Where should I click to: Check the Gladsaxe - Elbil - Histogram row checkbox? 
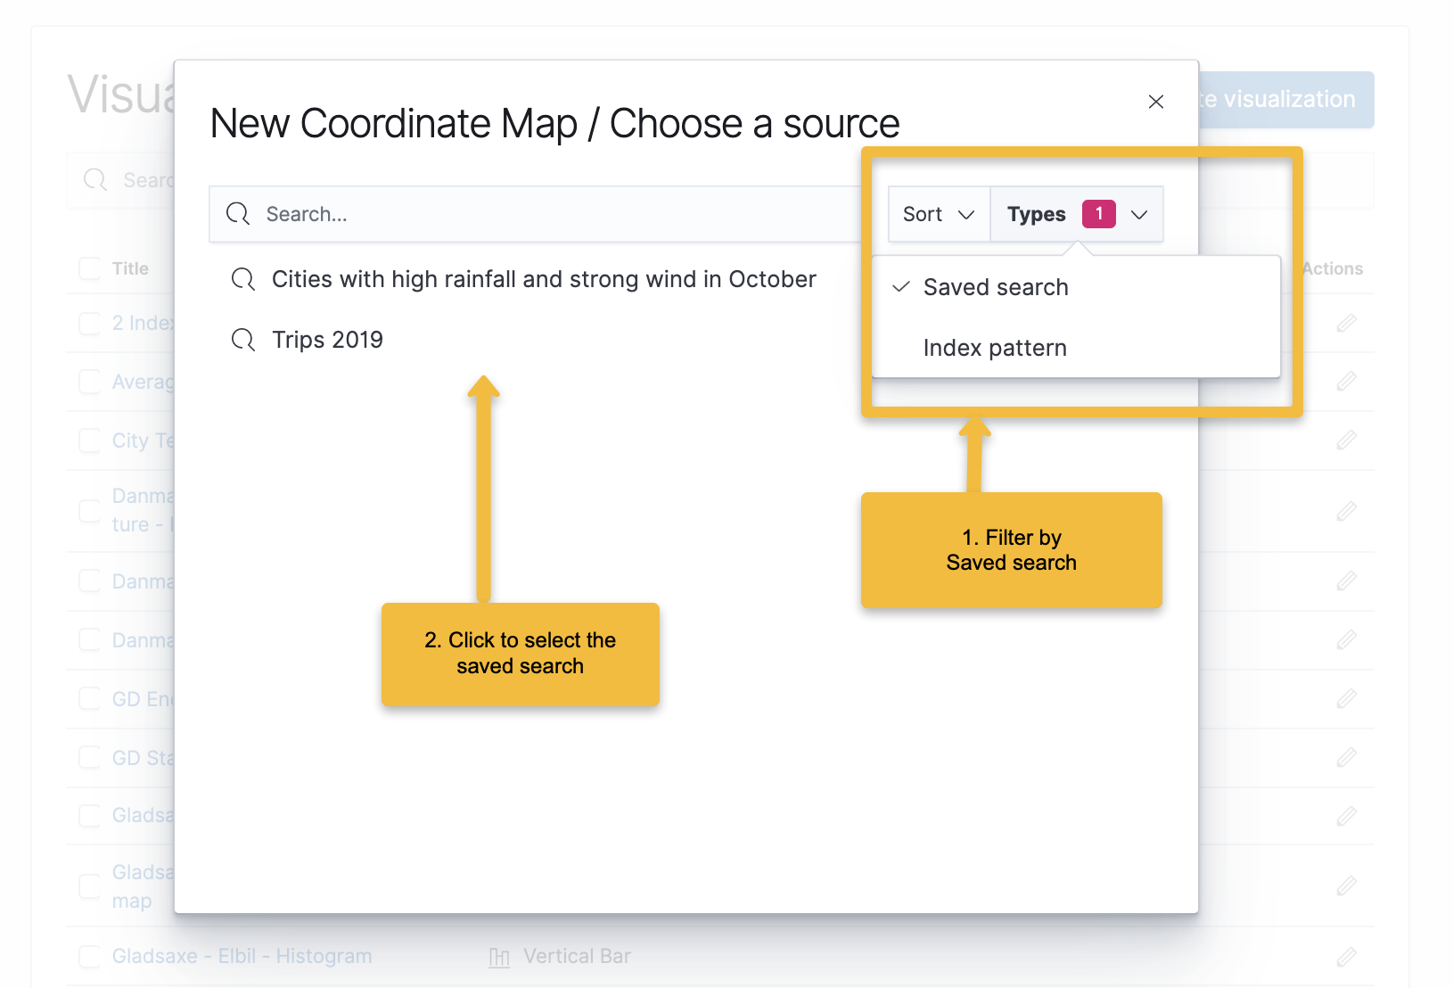[89, 957]
